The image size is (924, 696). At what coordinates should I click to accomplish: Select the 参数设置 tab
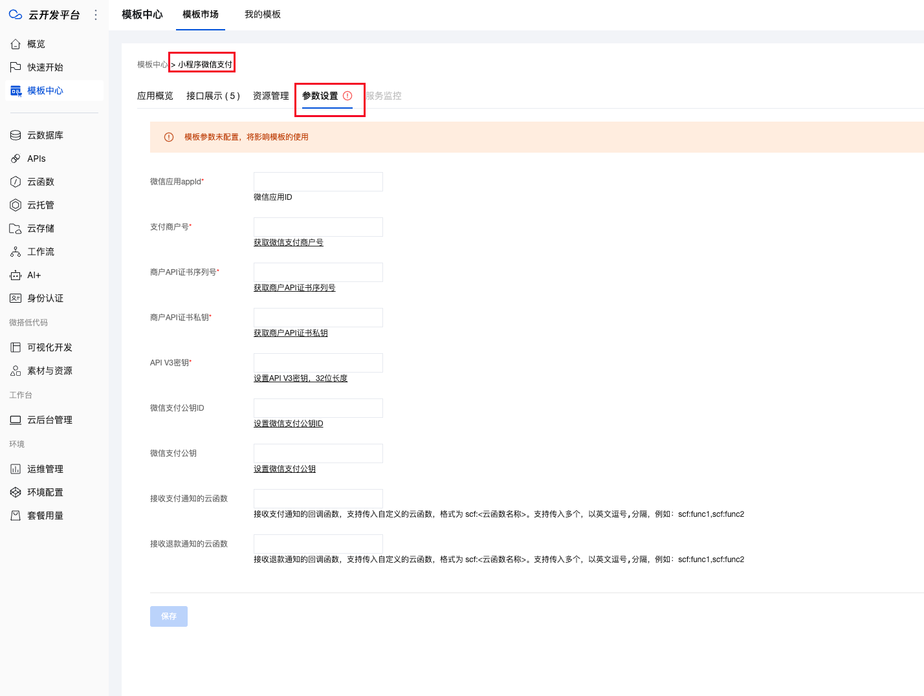click(327, 96)
